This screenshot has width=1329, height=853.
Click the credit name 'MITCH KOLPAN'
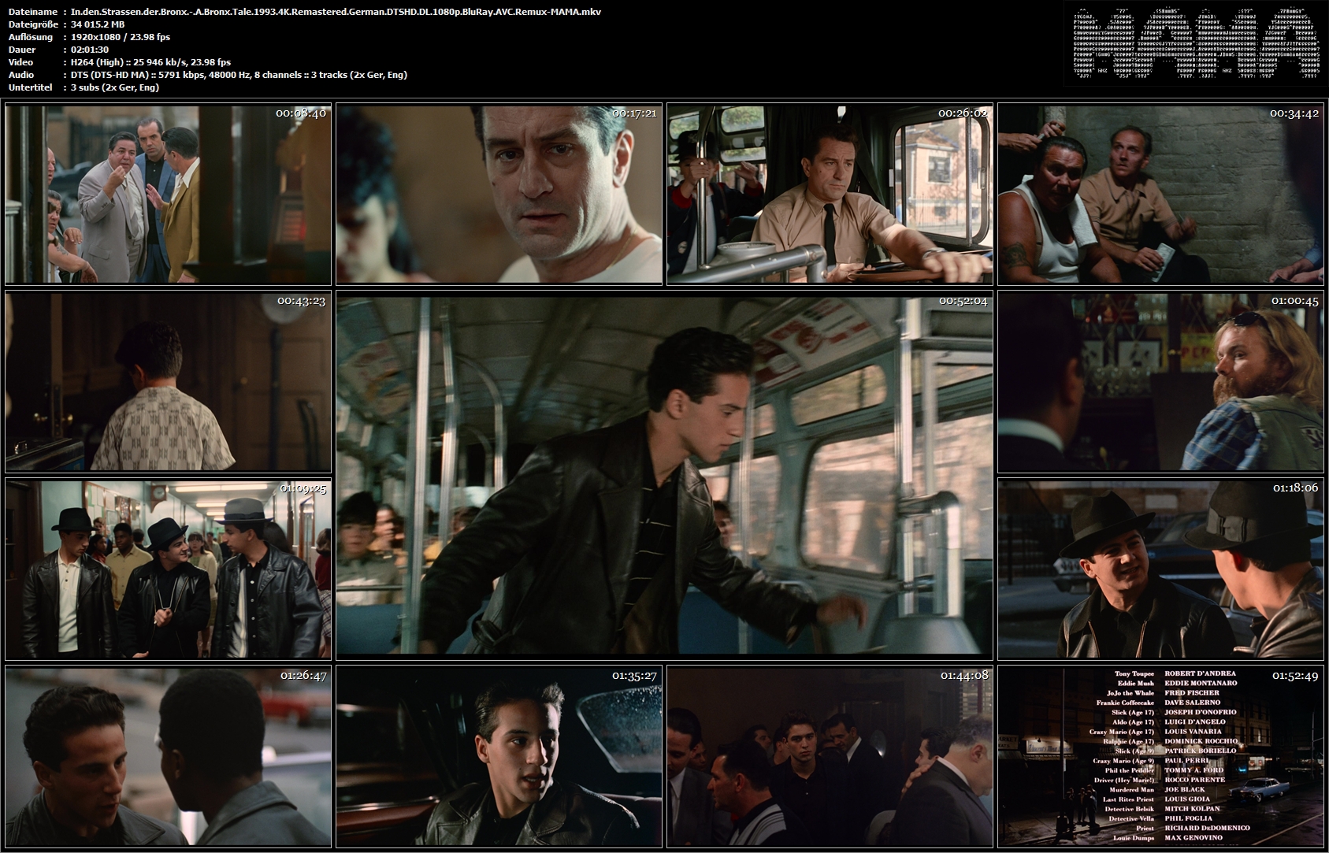[x=1192, y=809]
